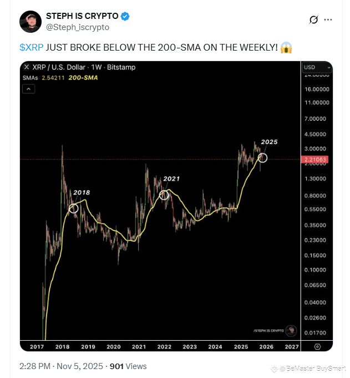The height and width of the screenshot is (378, 350).
Task: Open the @Steph_iscrypto handle link
Action: 78,27
